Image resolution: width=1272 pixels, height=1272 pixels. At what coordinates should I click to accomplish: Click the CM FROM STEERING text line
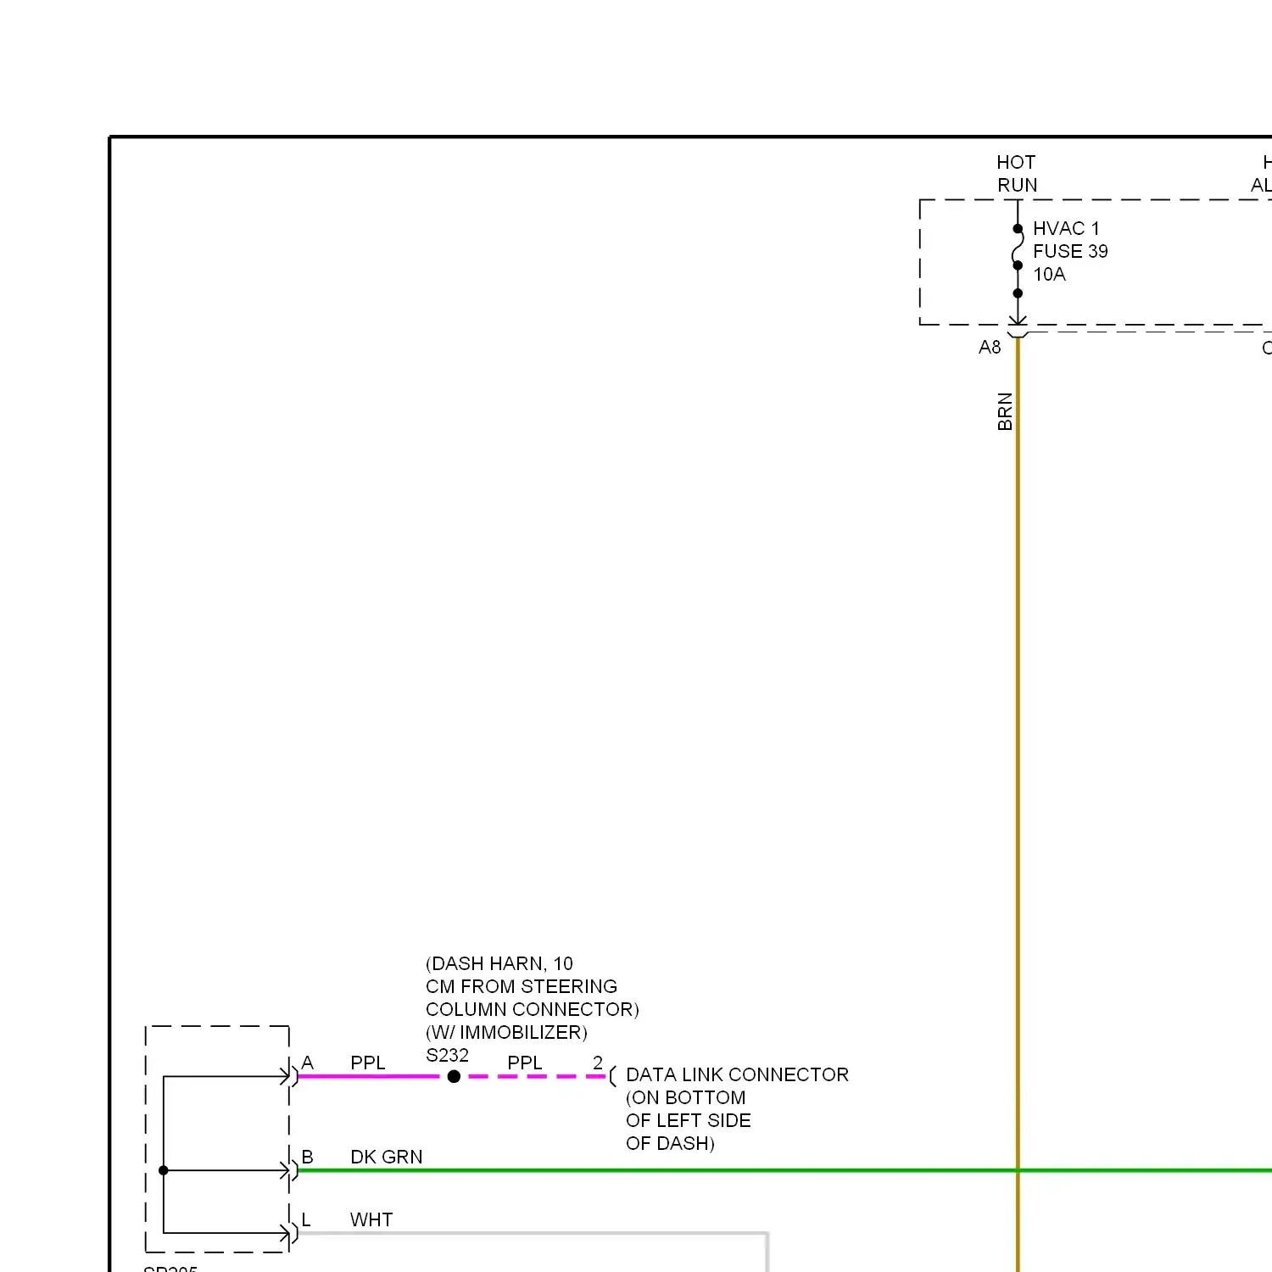point(522,986)
